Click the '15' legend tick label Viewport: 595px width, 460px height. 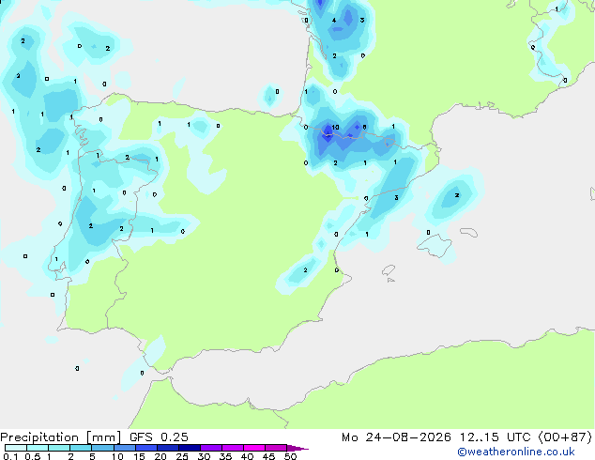coord(139,456)
